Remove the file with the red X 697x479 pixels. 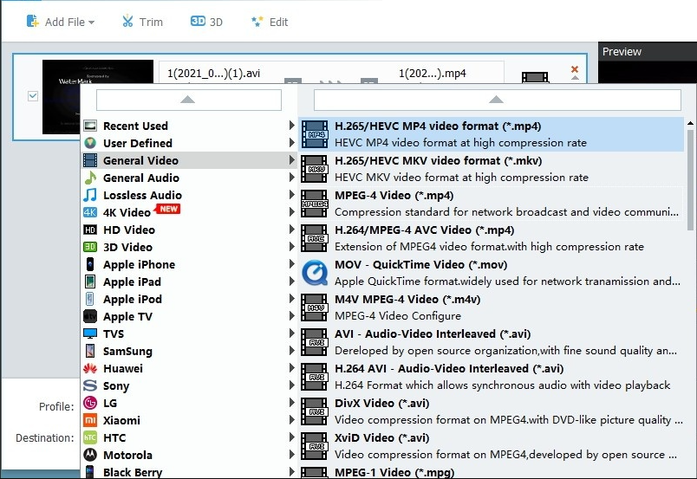click(574, 69)
